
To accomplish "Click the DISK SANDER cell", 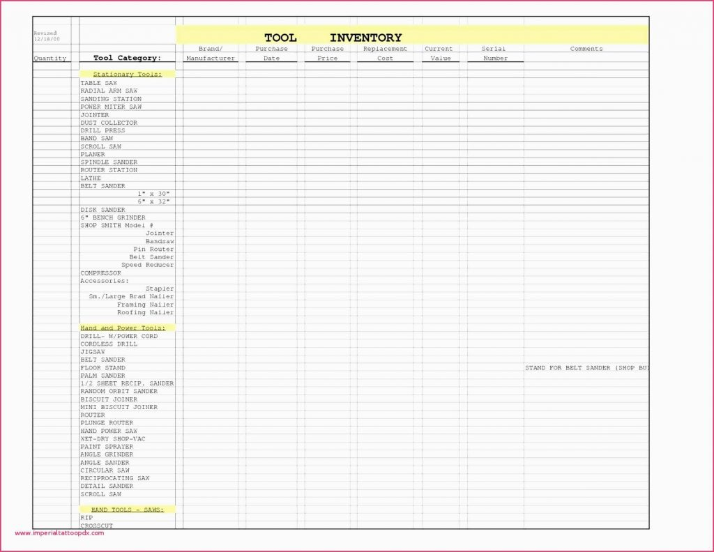I will coord(103,210).
